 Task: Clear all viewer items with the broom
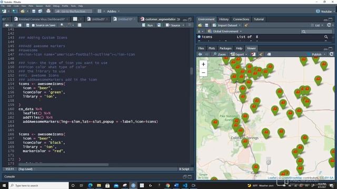(261, 54)
